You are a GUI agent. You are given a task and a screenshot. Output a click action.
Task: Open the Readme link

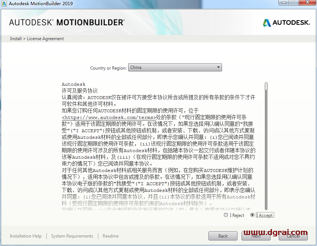tap(110, 236)
